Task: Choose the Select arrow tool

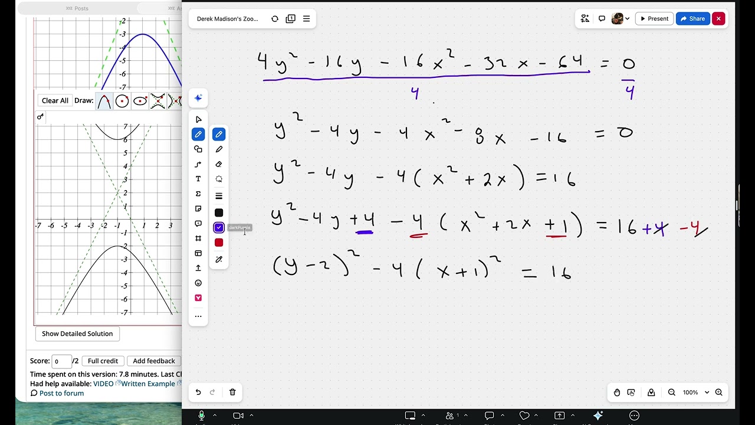Action: pos(198,119)
